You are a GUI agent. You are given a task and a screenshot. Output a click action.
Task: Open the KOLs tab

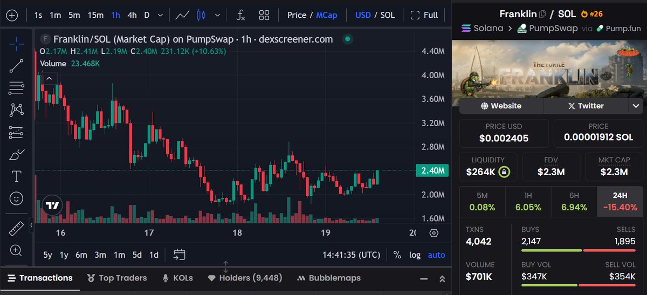177,278
